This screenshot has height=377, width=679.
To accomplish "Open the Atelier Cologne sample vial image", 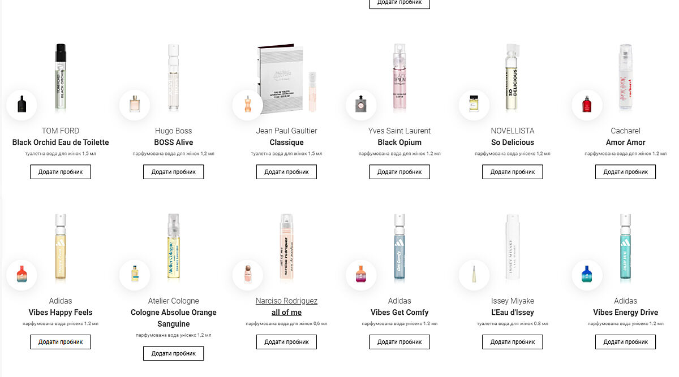I will coord(173,248).
